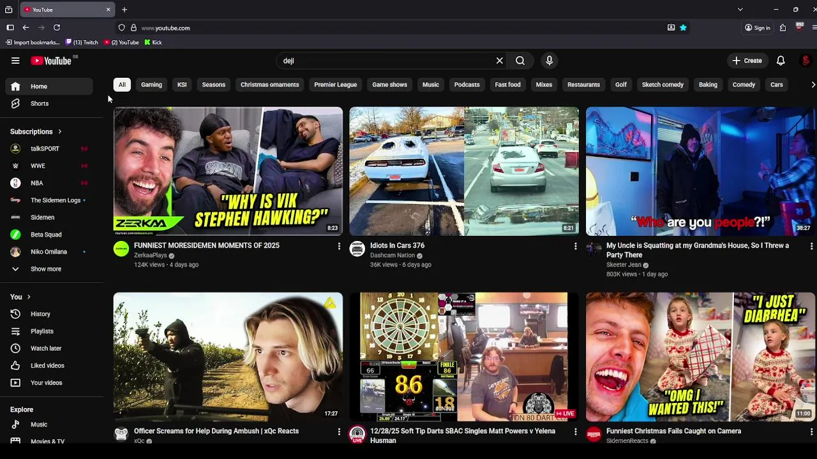Open the Create button

(x=747, y=61)
